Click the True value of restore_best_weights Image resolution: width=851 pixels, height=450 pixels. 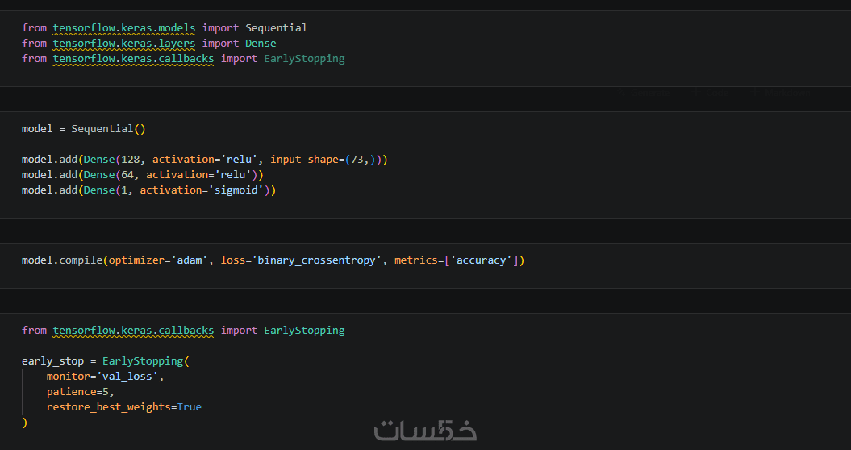click(189, 406)
